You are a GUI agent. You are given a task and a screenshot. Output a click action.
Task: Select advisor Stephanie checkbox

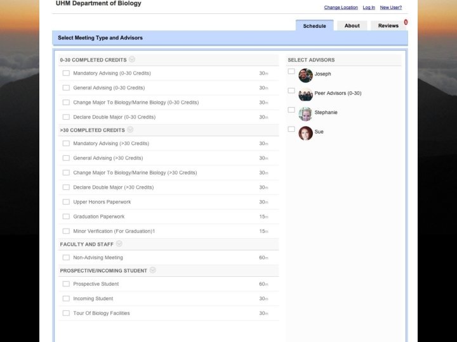(x=291, y=110)
